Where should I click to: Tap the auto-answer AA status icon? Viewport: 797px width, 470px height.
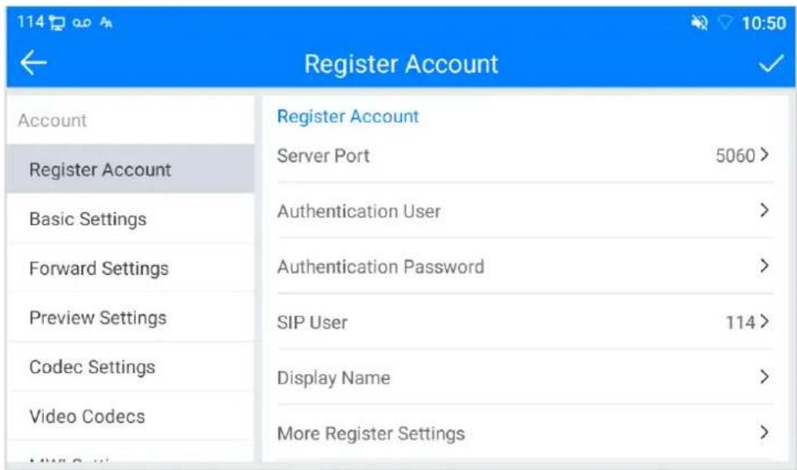[x=106, y=22]
